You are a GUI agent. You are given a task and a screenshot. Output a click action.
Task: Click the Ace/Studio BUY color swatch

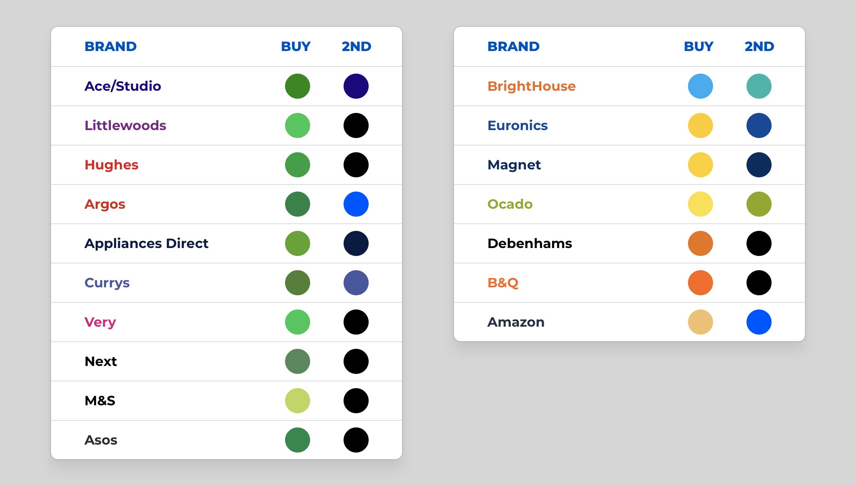click(x=297, y=86)
